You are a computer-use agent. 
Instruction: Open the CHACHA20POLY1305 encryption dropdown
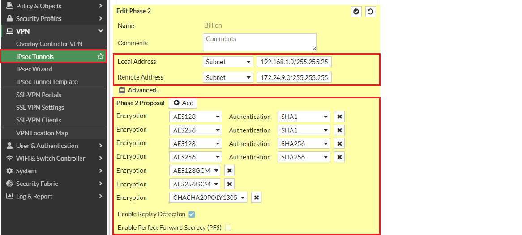point(208,197)
